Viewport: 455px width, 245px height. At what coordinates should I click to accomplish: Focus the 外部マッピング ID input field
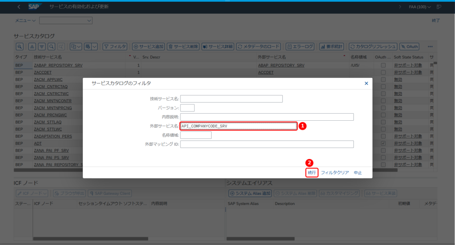click(267, 144)
